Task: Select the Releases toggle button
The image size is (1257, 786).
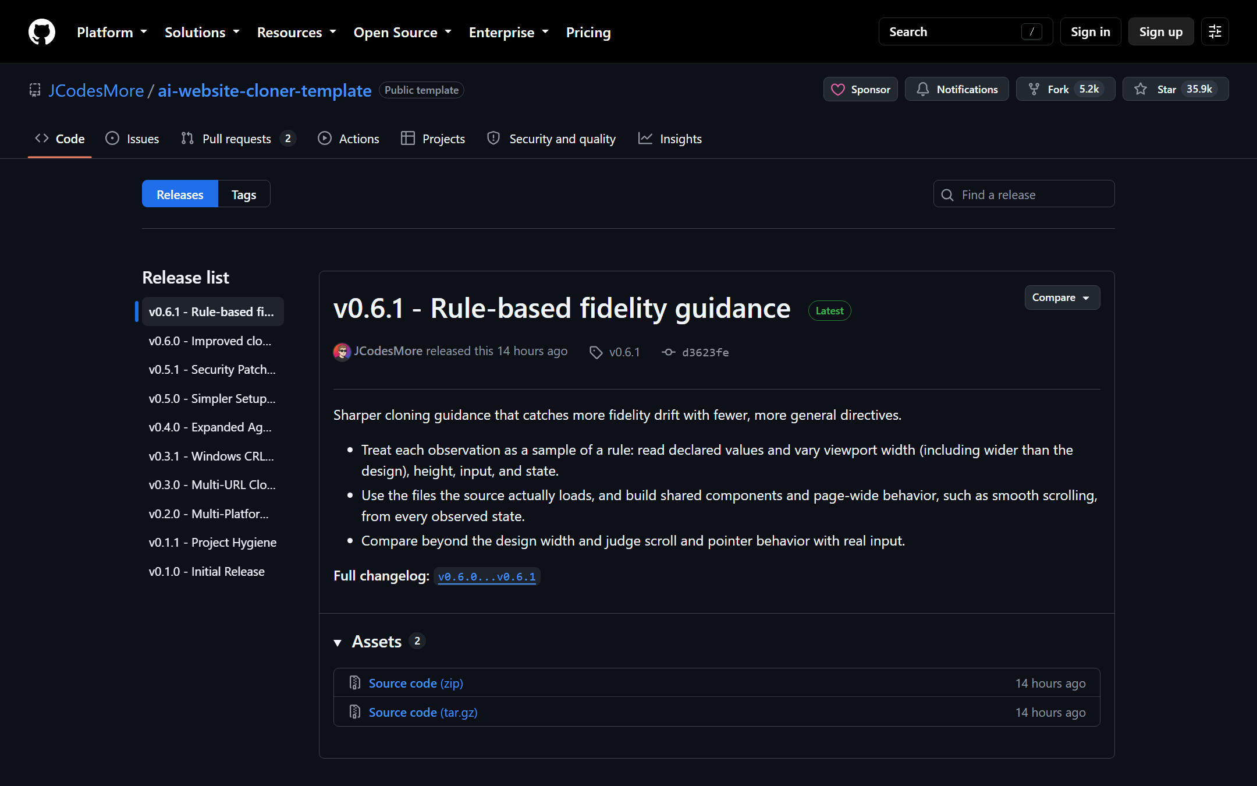Action: point(180,194)
